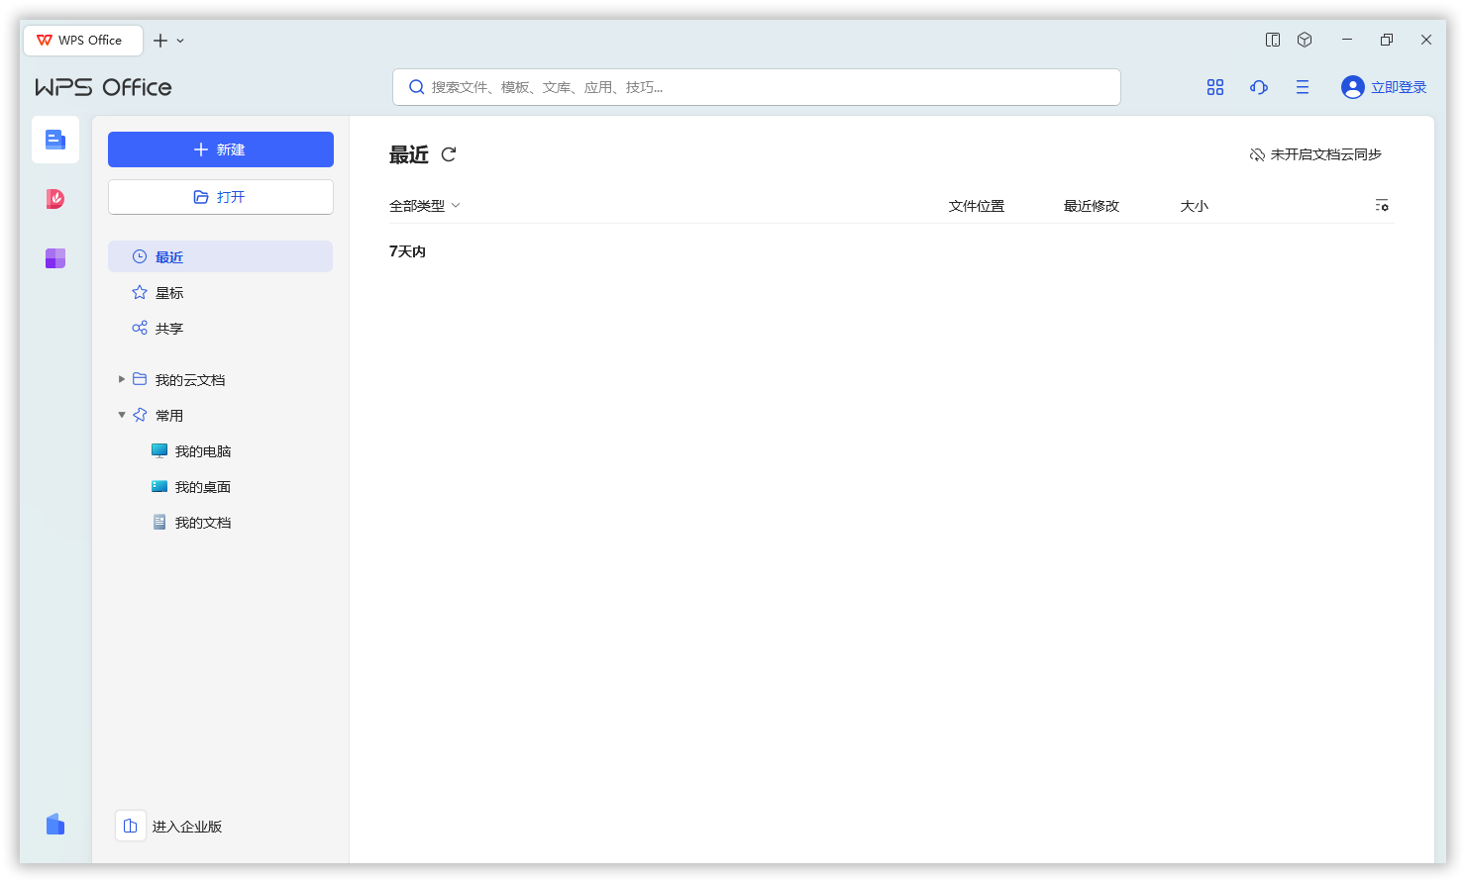Refresh the recent files list
The image size is (1466, 883).
tap(449, 154)
